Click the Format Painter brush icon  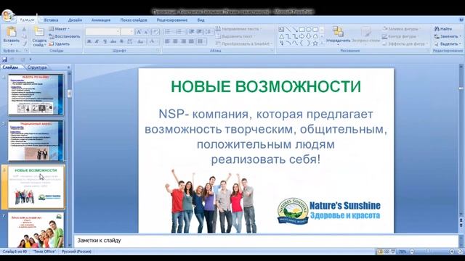click(24, 43)
